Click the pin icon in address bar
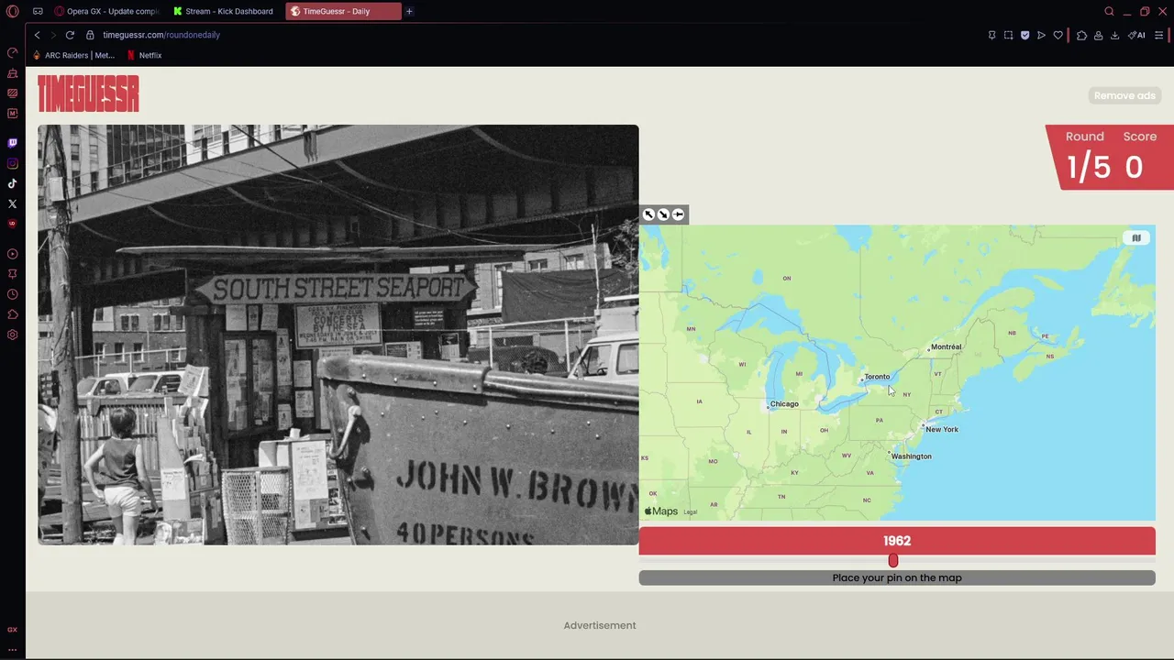1174x660 pixels. point(991,35)
